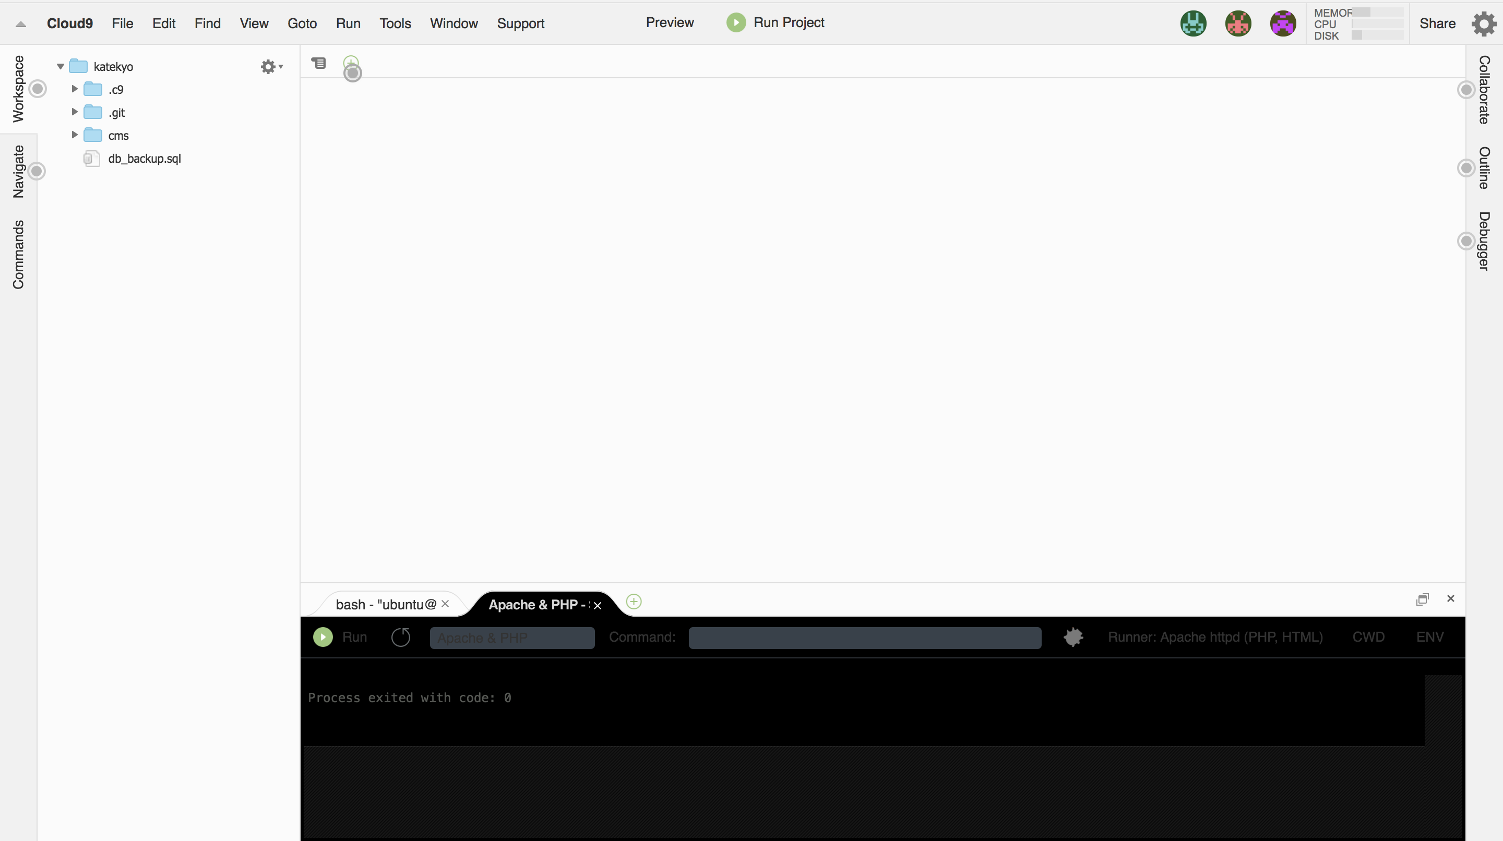This screenshot has width=1503, height=841.
Task: Click the green Run Project play icon
Action: tap(736, 23)
